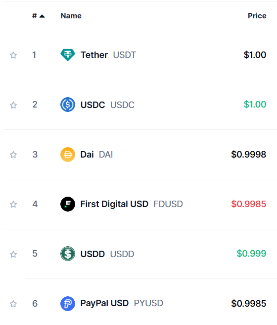Viewport: 277px width, 325px height.
Task: Click the USDD coin logo icon
Action: pos(68,254)
